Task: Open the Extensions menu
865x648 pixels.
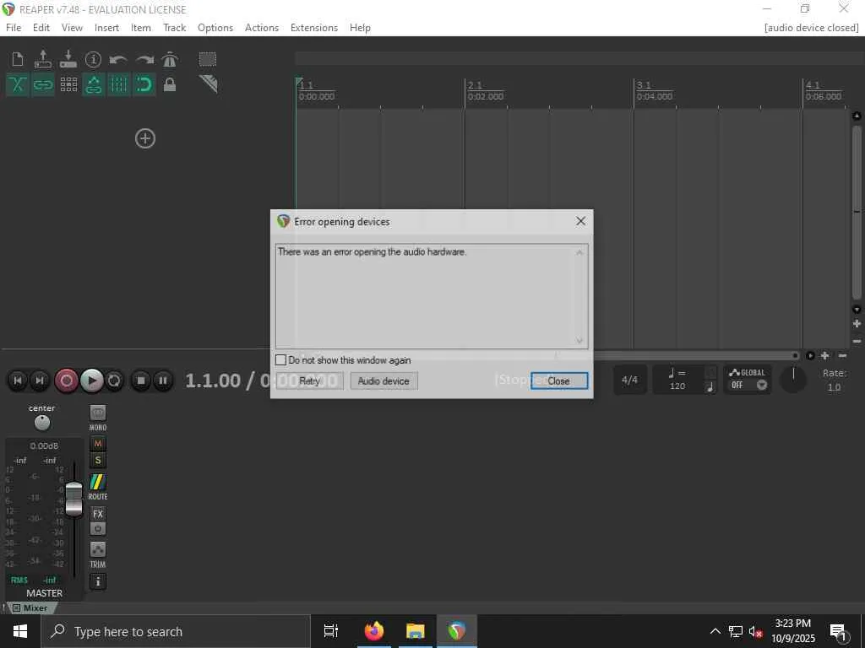Action: (x=314, y=28)
